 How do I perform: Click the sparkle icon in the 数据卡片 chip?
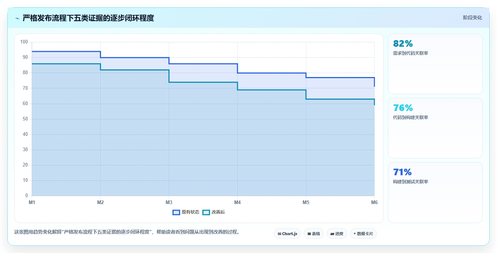(x=355, y=234)
